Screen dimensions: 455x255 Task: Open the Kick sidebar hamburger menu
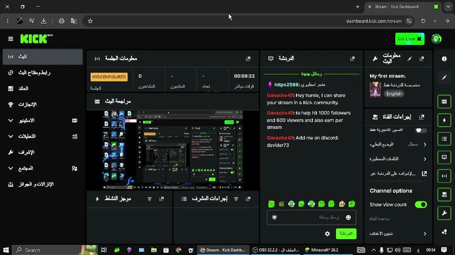[x=11, y=39]
